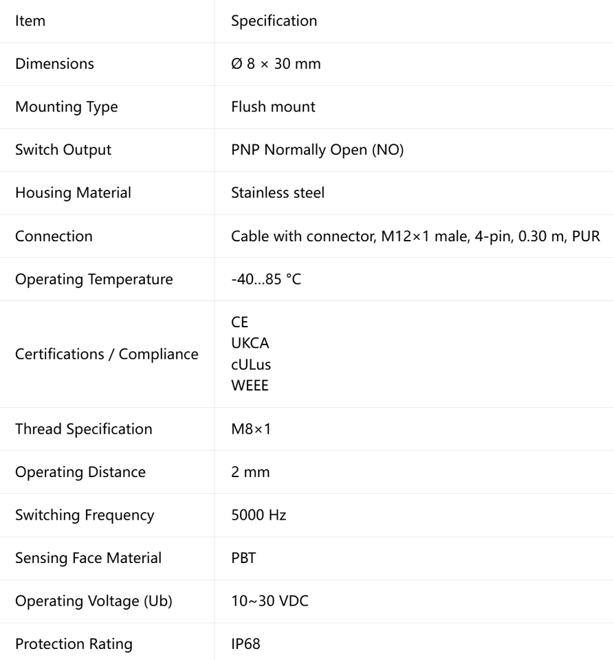
Task: Select the cULus certification entry
Action: pyautogui.click(x=251, y=364)
